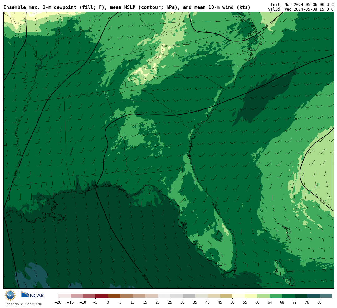
Task: Pick the 5 to 10 legend swatch
Action: pyautogui.click(x=127, y=296)
